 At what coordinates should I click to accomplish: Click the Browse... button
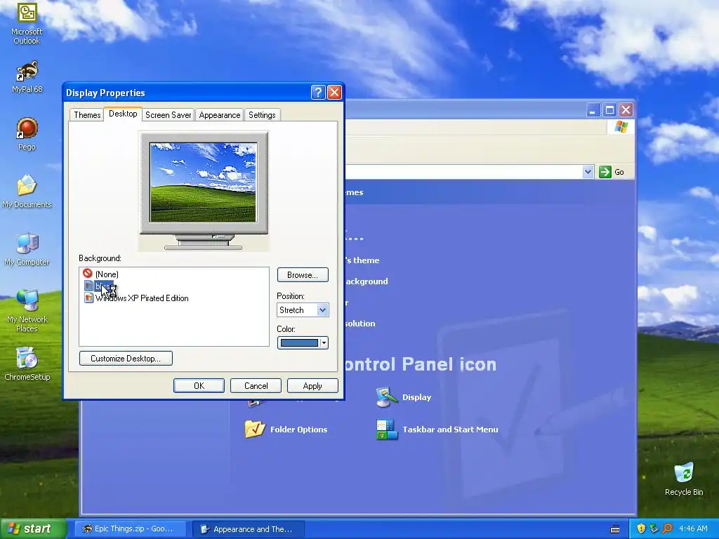pos(303,274)
